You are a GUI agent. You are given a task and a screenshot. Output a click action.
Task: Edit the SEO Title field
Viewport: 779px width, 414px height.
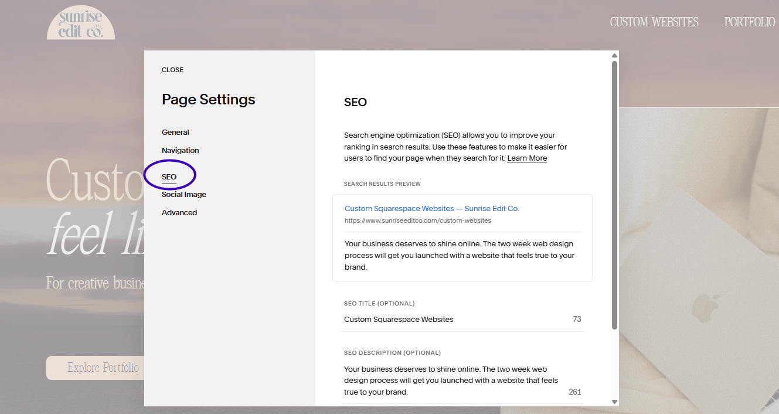pyautogui.click(x=462, y=320)
